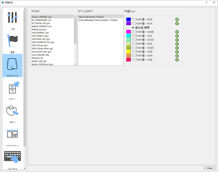Click the magenta swatch for -0.005
The width and height of the screenshot is (218, 172).
(128, 31)
